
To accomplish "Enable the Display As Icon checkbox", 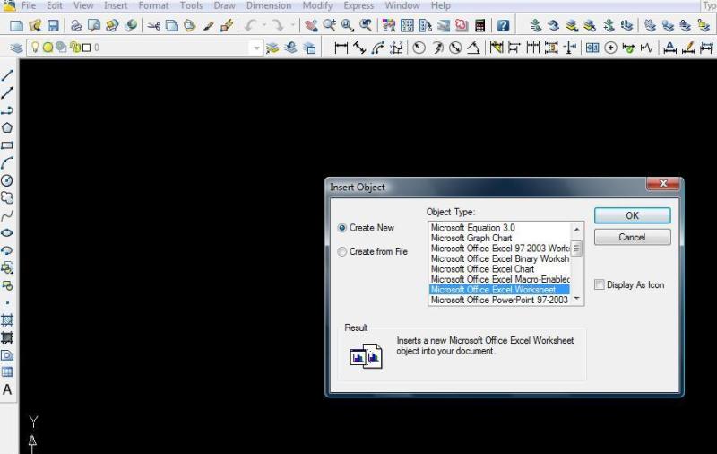I will click(599, 284).
